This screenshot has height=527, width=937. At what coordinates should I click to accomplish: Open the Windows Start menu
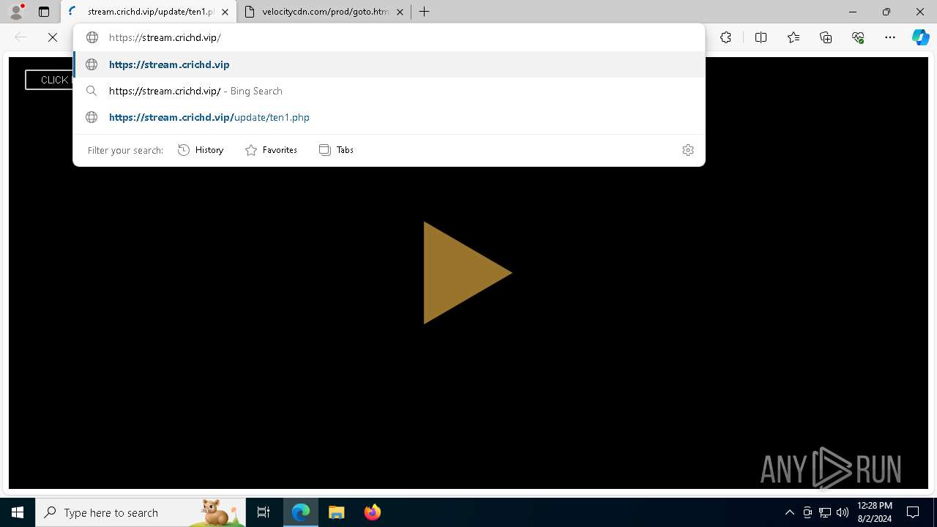[18, 512]
